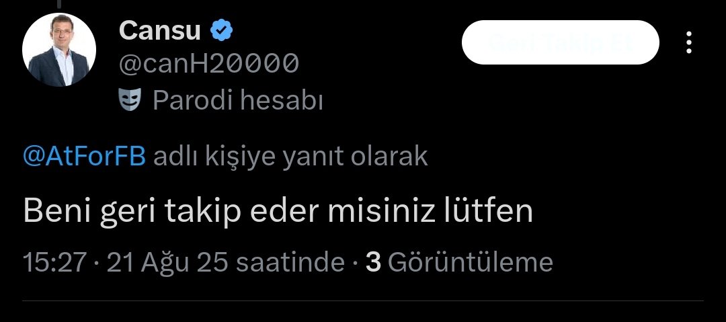The image size is (726, 322).
Task: Click the white Geri Takip Et button
Action: (560, 42)
